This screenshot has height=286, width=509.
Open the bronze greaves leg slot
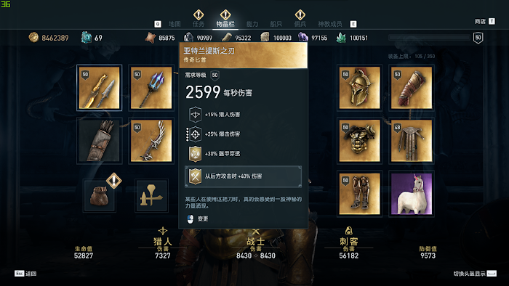[359, 194]
